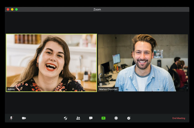194x128 pixels.
Task: Unmute the microphone in the toolbar
Action: 11,118
